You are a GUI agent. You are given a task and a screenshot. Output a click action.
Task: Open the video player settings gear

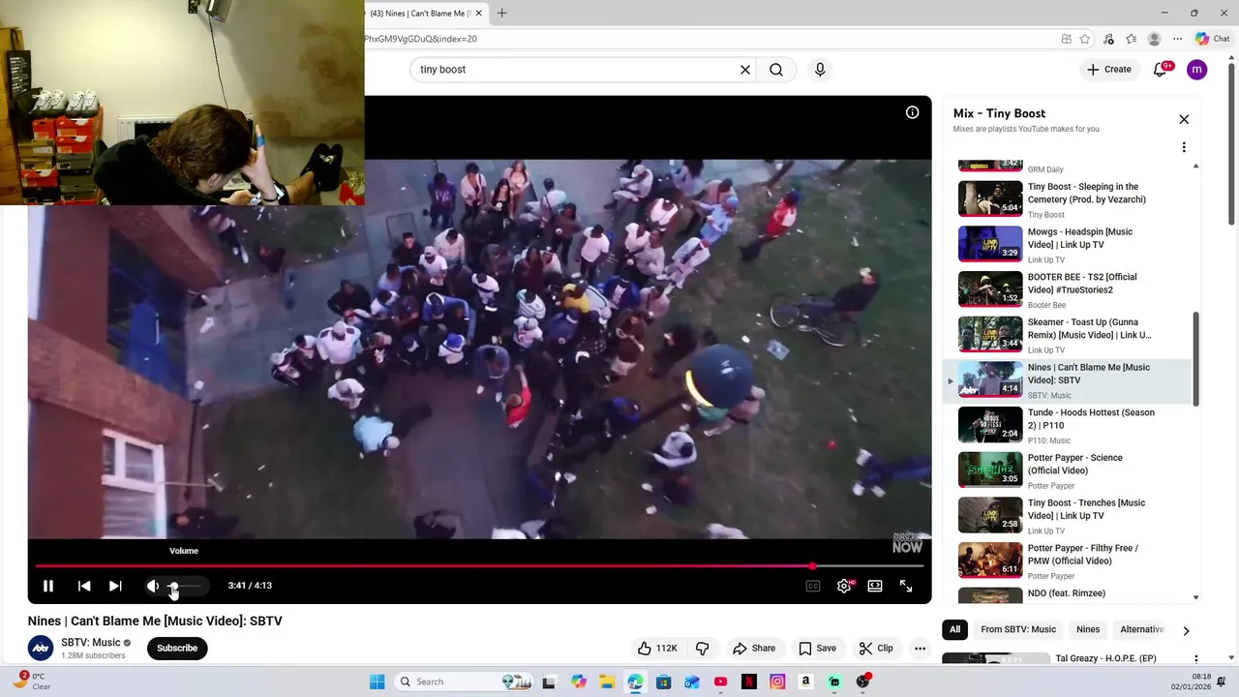(x=844, y=586)
